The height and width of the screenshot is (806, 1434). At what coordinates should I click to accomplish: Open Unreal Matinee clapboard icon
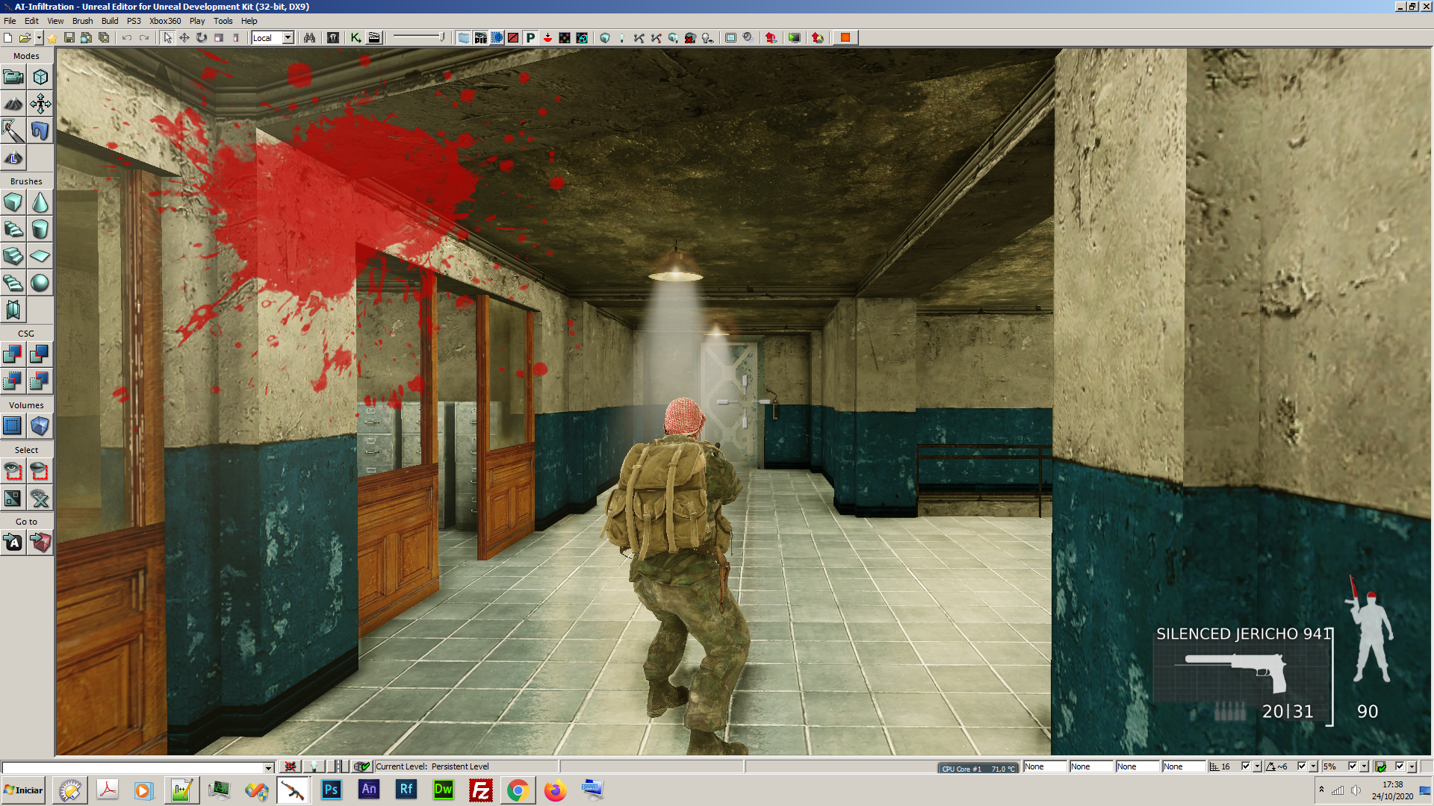[374, 37]
